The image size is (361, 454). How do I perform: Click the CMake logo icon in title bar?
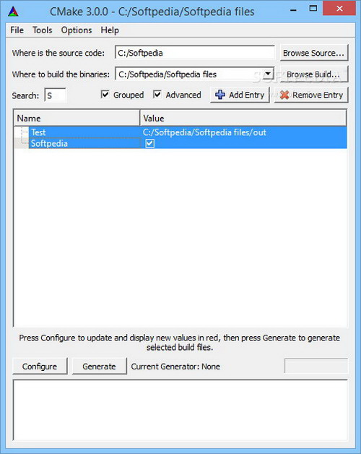coord(13,12)
